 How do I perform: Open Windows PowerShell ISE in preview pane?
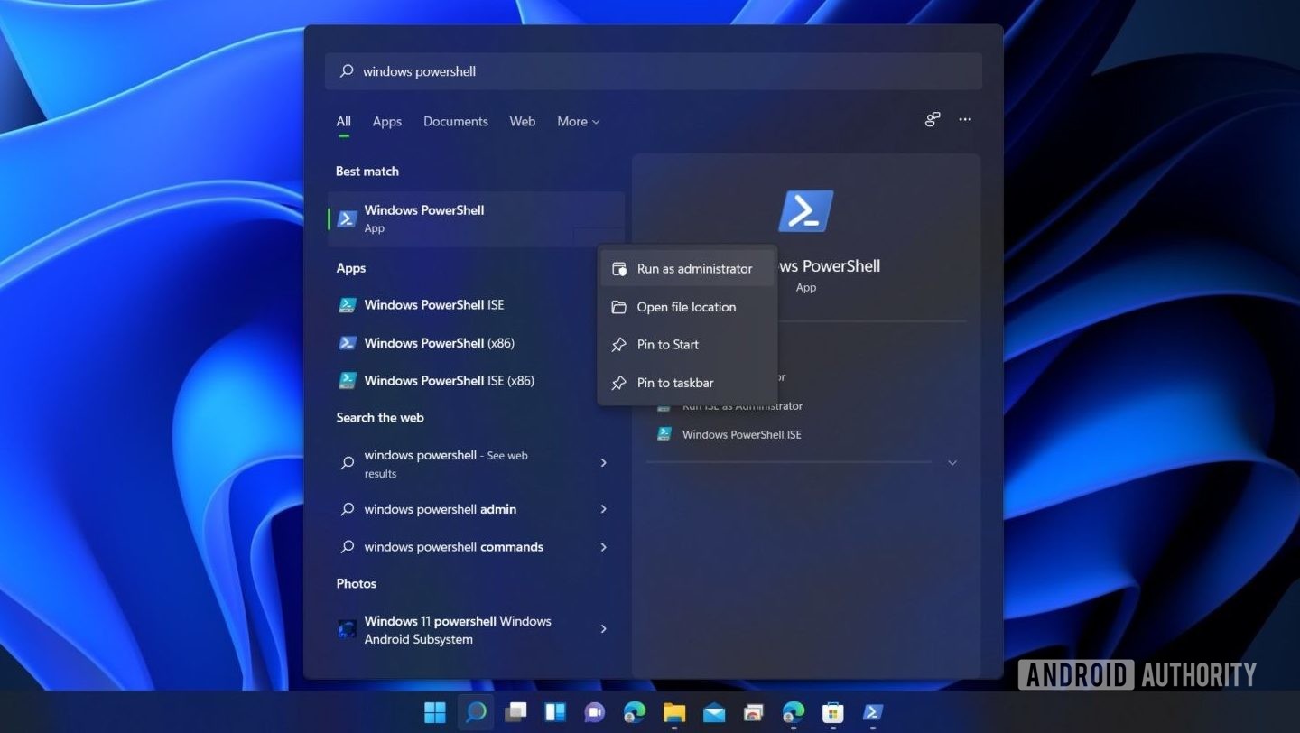[729, 434]
